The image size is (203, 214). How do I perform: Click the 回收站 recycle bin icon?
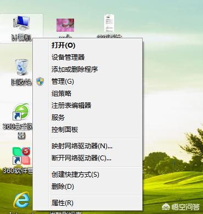[21, 67]
